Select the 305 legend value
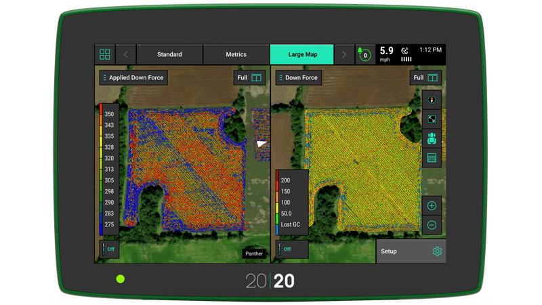Image resolution: width=542 pixels, height=305 pixels. 109,180
